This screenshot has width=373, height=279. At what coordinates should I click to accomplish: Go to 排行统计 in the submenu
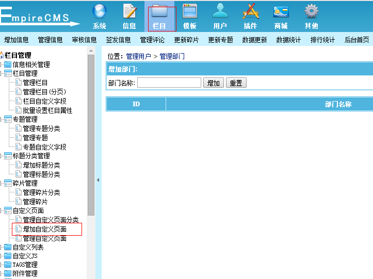click(322, 40)
